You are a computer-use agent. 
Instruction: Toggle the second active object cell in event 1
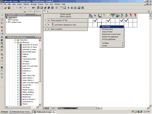click(126, 20)
